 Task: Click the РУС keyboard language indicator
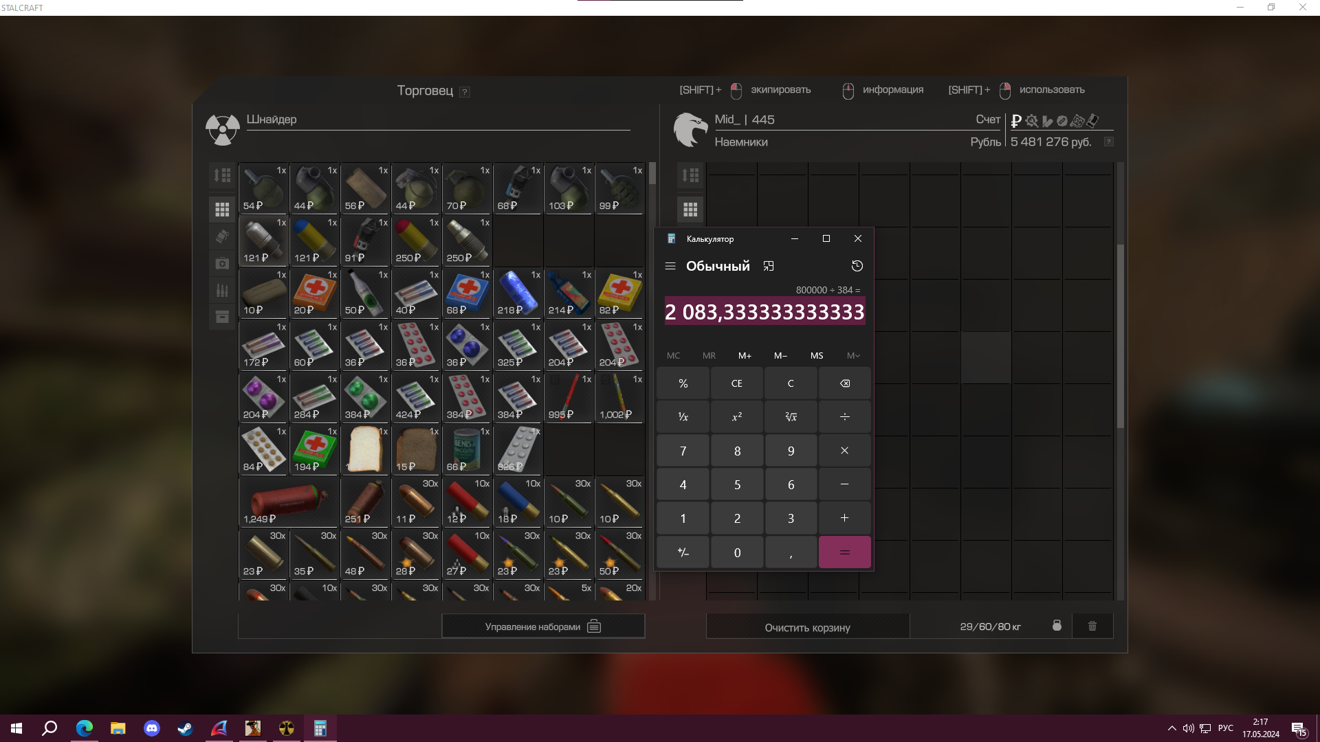click(1225, 728)
